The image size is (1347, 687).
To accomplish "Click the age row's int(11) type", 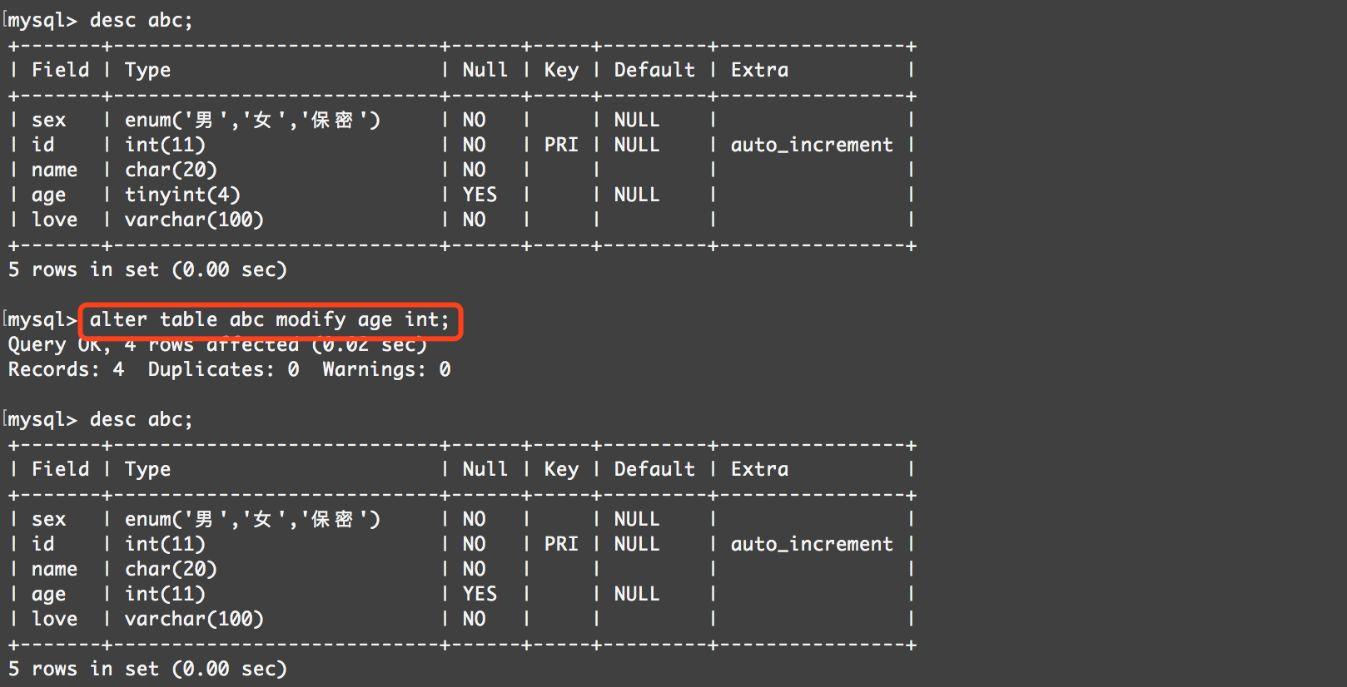I will pos(165,594).
